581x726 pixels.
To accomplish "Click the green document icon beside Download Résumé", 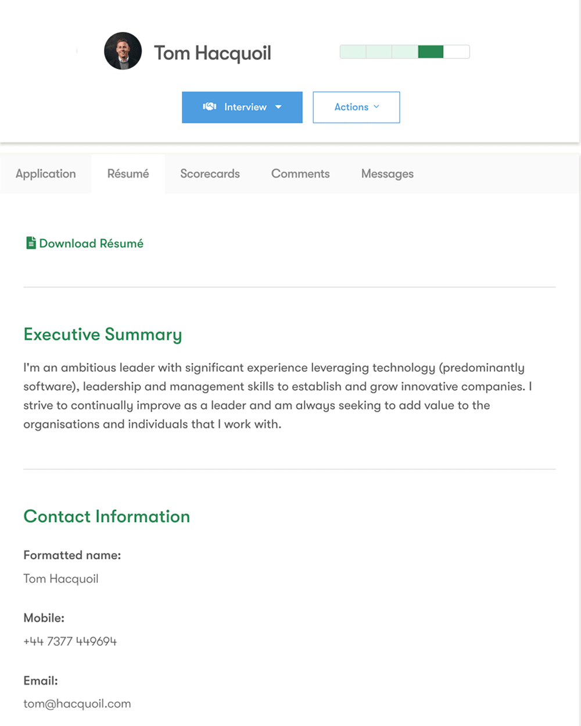I will (30, 243).
